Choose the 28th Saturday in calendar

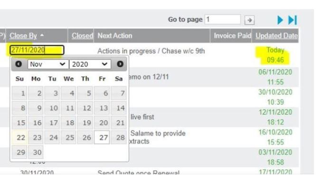click(119, 137)
